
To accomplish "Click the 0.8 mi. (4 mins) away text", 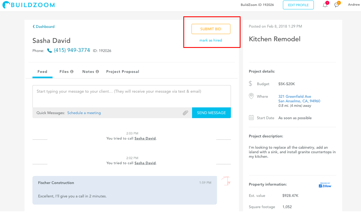I will coord(295,106).
